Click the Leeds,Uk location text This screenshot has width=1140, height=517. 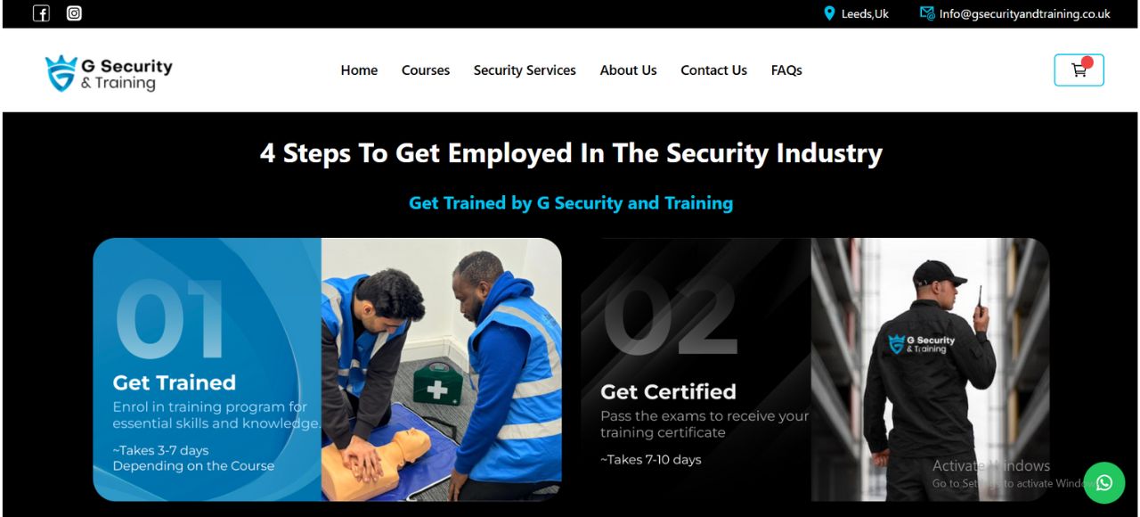(865, 13)
